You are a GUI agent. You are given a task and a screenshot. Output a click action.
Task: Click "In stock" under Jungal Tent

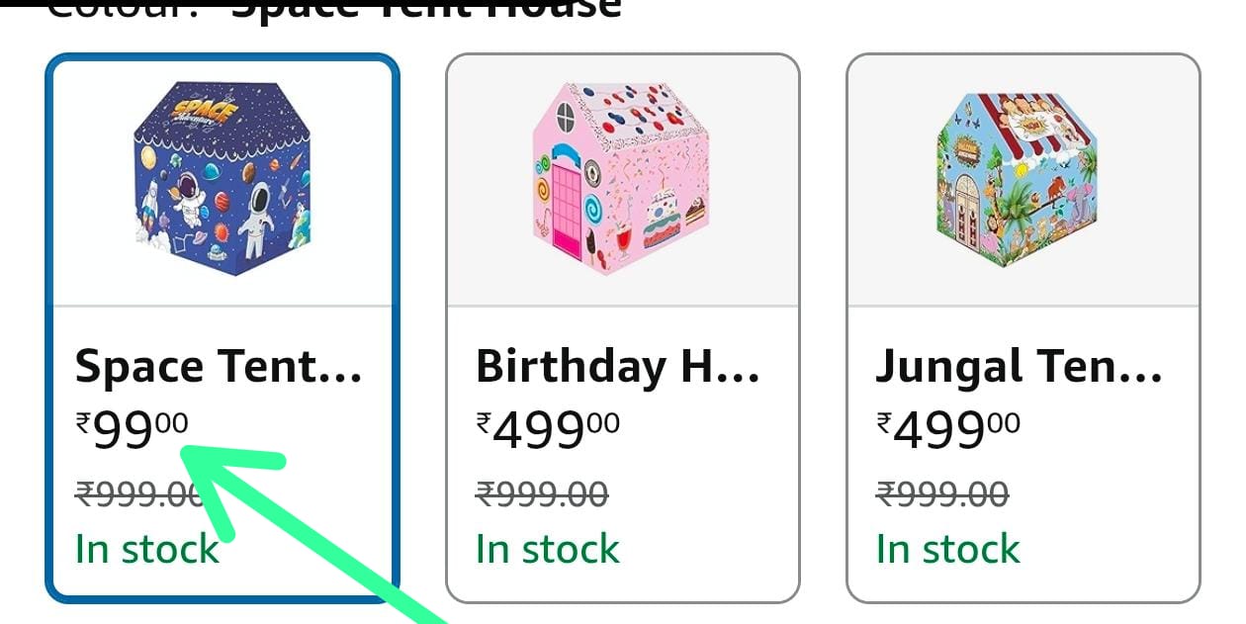(947, 550)
